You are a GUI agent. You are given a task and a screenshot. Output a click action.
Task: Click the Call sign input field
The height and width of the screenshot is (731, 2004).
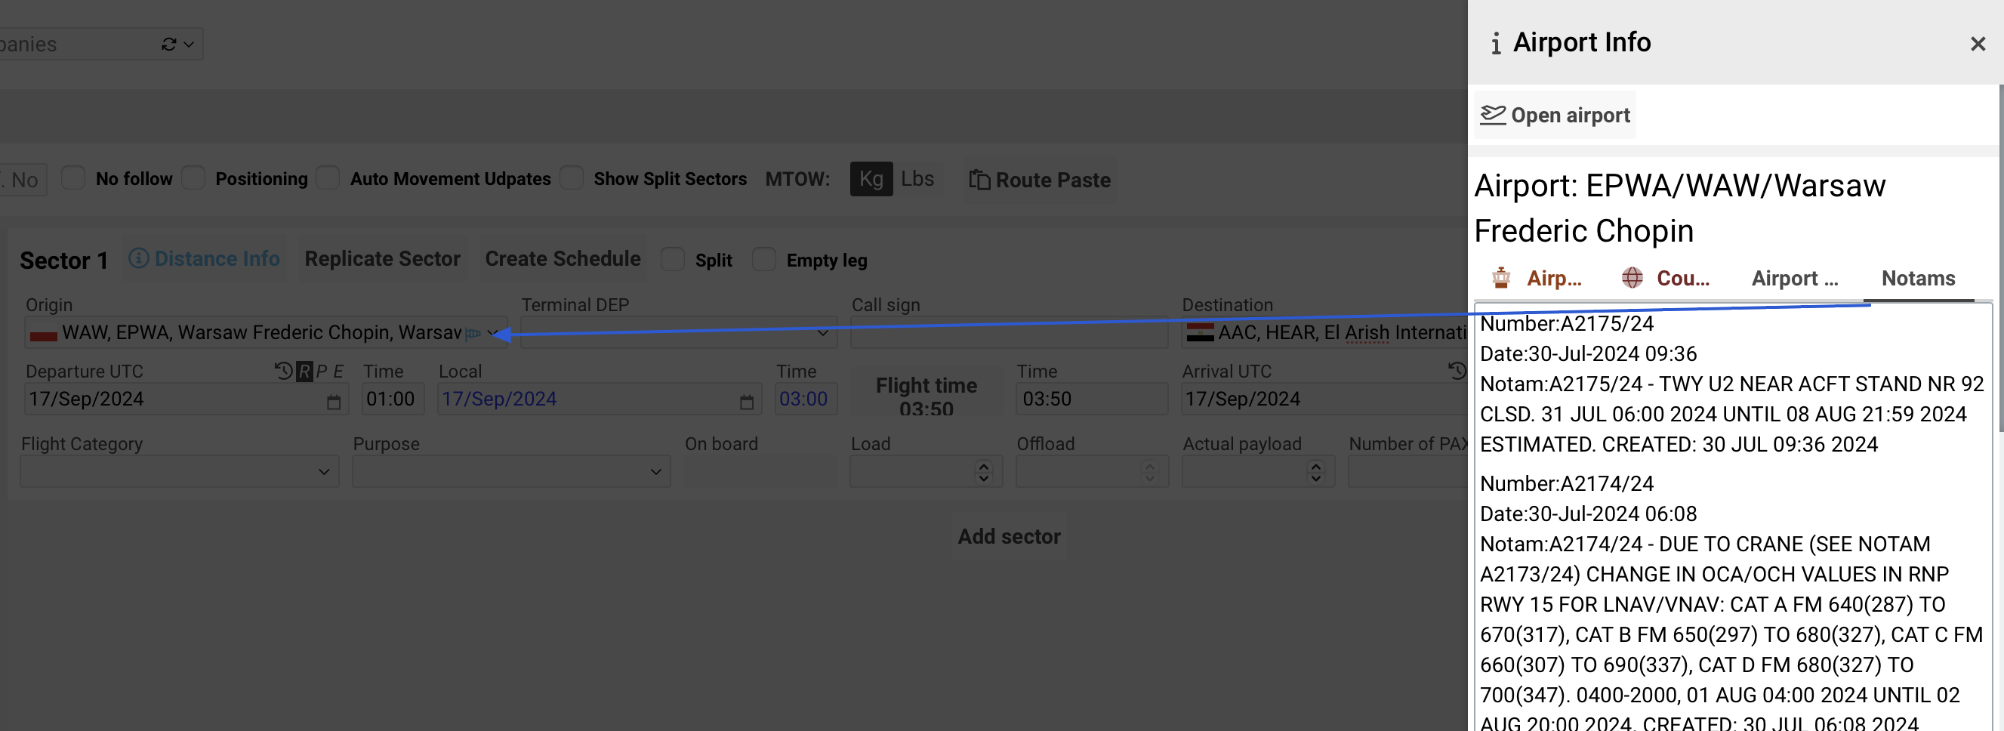point(1008,334)
